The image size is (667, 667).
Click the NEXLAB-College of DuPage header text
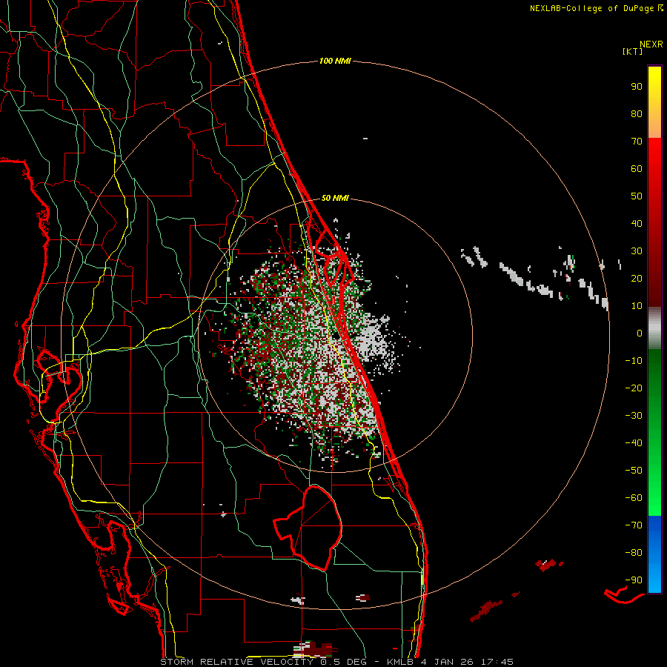591,8
